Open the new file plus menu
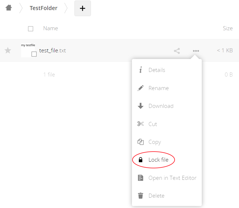Viewport: 239px width, 208px height. pyautogui.click(x=83, y=8)
